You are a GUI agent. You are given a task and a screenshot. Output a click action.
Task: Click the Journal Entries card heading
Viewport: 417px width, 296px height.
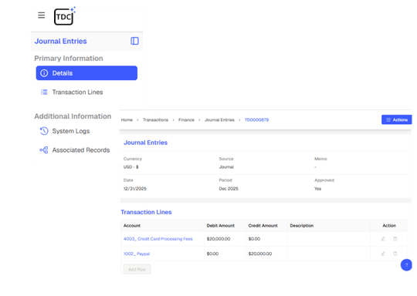coord(145,143)
